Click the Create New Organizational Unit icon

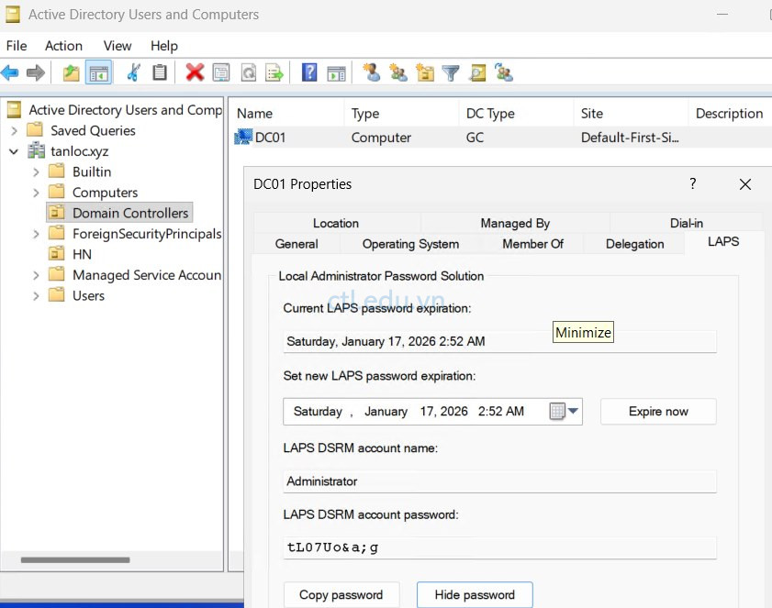[424, 72]
